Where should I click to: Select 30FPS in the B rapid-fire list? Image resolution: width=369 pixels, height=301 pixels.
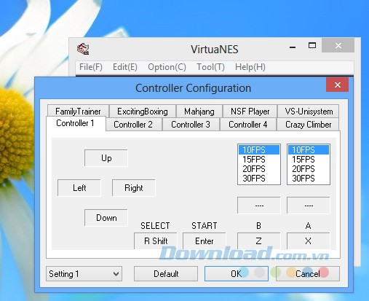click(x=259, y=179)
